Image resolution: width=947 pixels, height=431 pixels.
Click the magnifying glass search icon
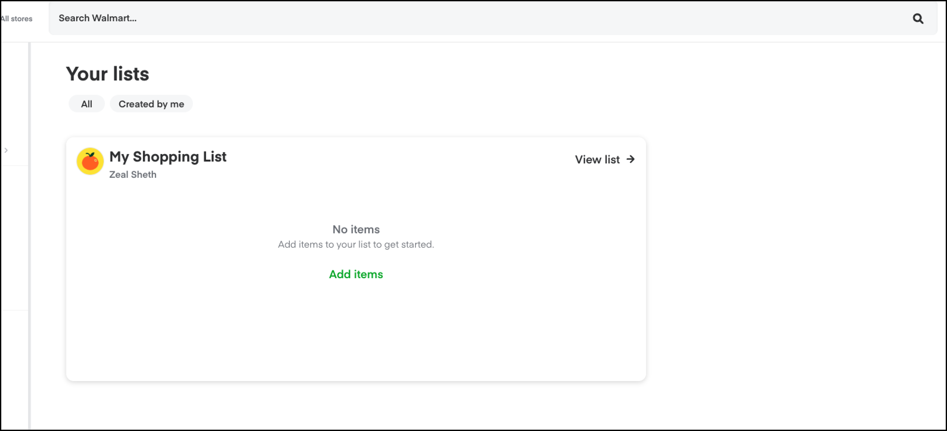click(x=917, y=19)
